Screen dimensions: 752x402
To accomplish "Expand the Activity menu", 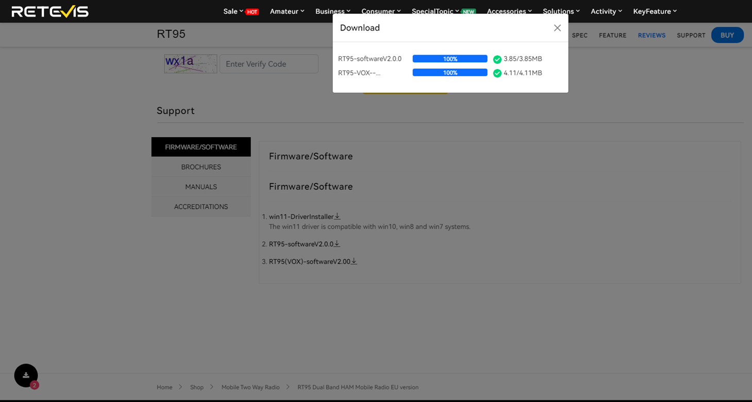I will point(606,11).
